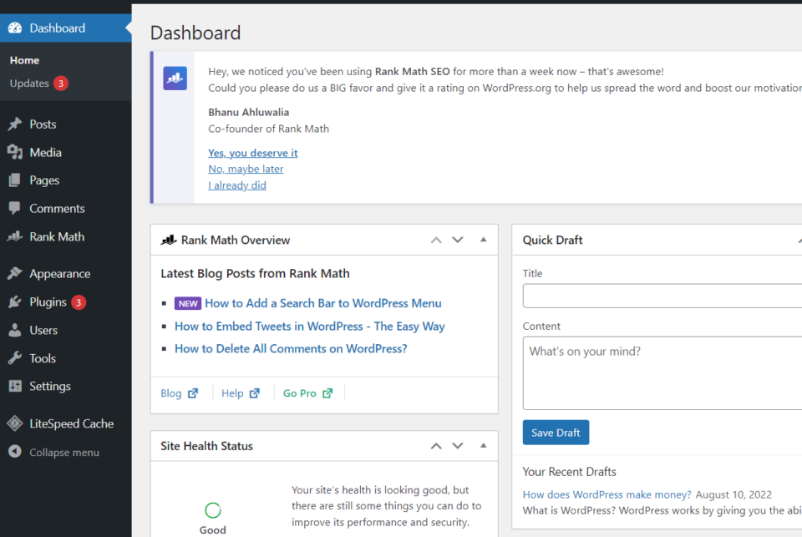Image resolution: width=802 pixels, height=537 pixels.
Task: Open 'How to Embed Tweets in WordPress' post
Action: tap(309, 326)
